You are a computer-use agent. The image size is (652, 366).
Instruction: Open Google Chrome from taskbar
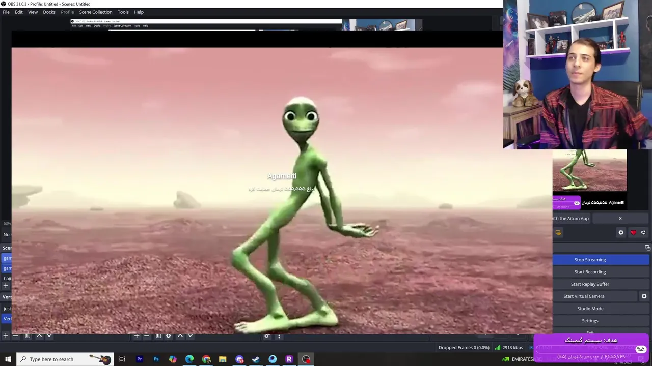(206, 359)
